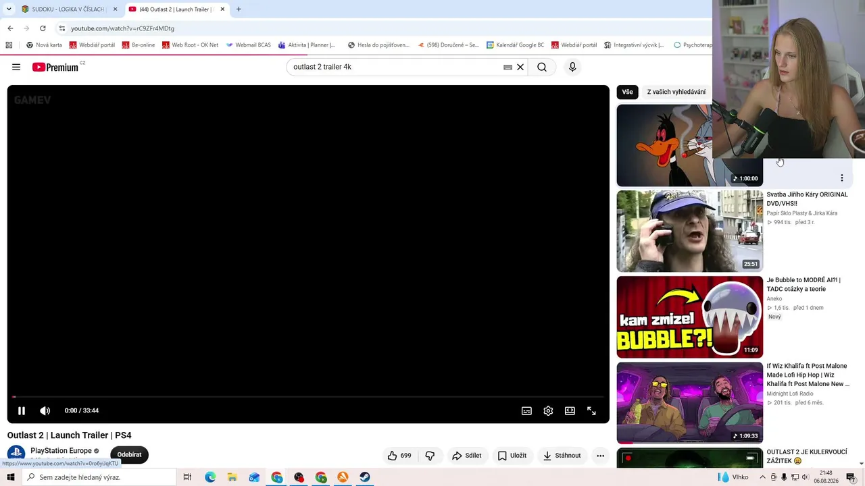Launch Microsoft Edge from taskbar

[x=210, y=477]
